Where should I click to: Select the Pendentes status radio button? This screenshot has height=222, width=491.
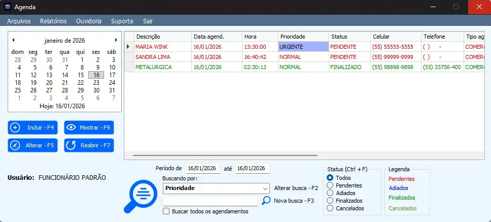coord(330,185)
